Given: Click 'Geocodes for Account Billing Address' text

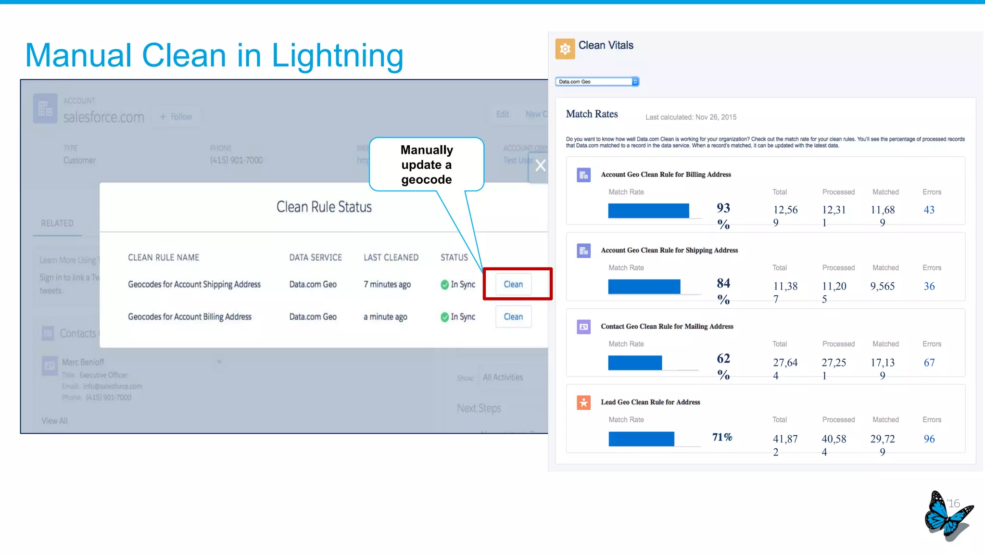Looking at the screenshot, I should [x=189, y=316].
